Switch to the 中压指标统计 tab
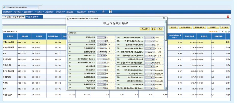This screenshot has height=103, width=238. click(18, 17)
